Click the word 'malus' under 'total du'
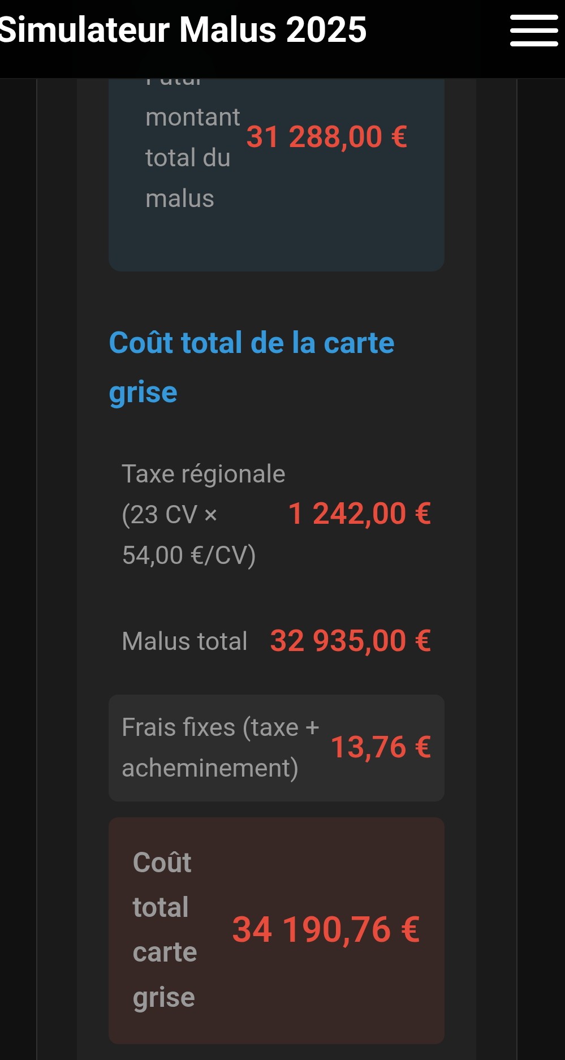565x1060 pixels. (179, 199)
